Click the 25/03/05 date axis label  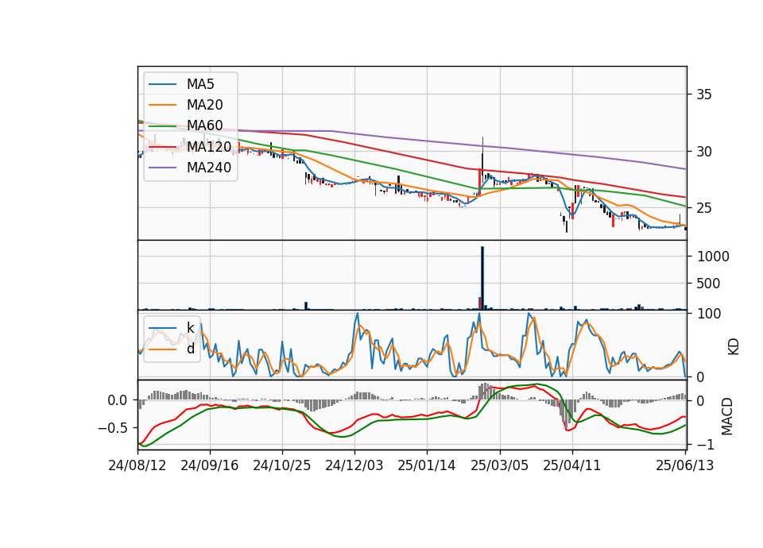tap(499, 465)
